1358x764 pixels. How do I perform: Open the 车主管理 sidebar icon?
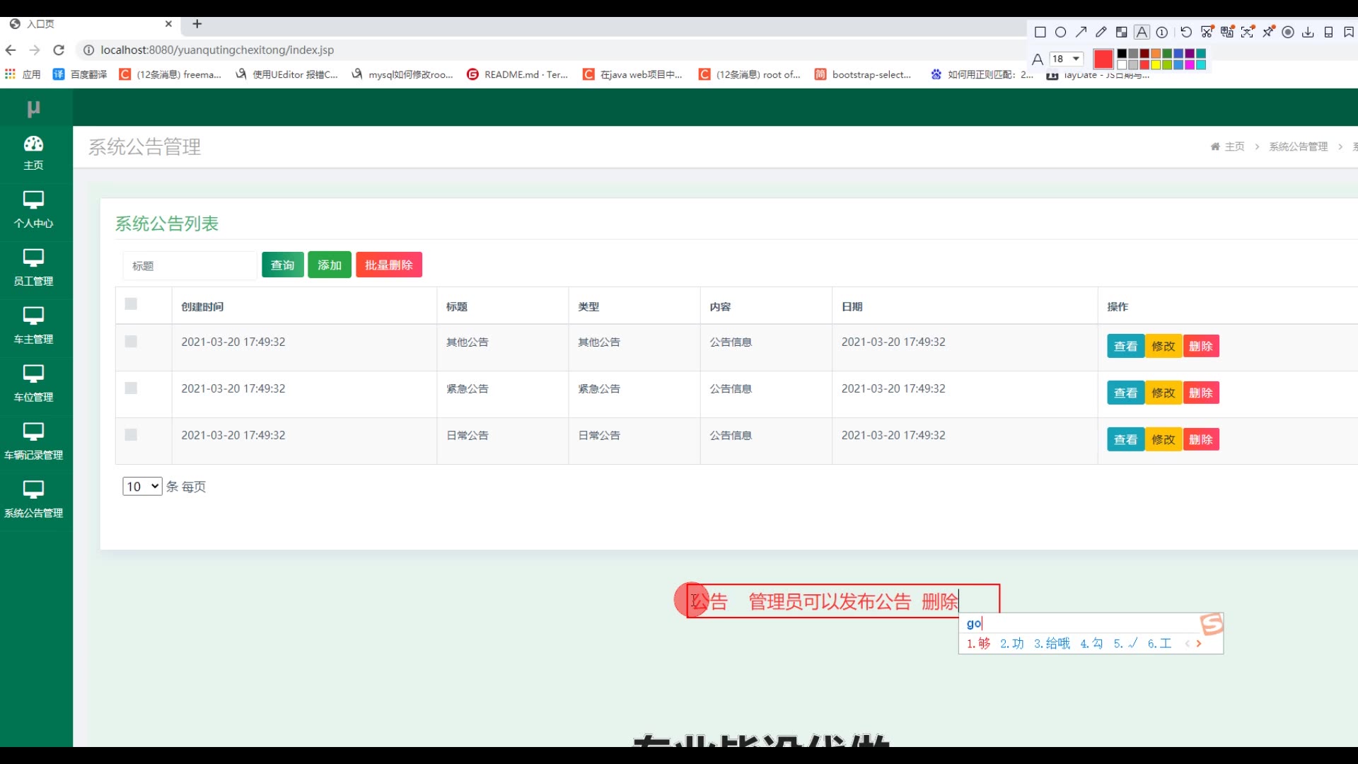(x=33, y=316)
